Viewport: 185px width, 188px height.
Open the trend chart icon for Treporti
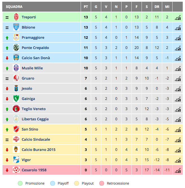click(x=178, y=18)
